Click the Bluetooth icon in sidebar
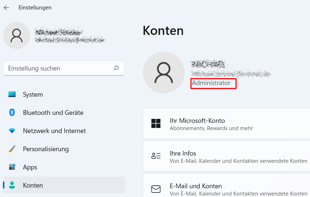Viewport: 310px width, 197px height. click(12, 112)
